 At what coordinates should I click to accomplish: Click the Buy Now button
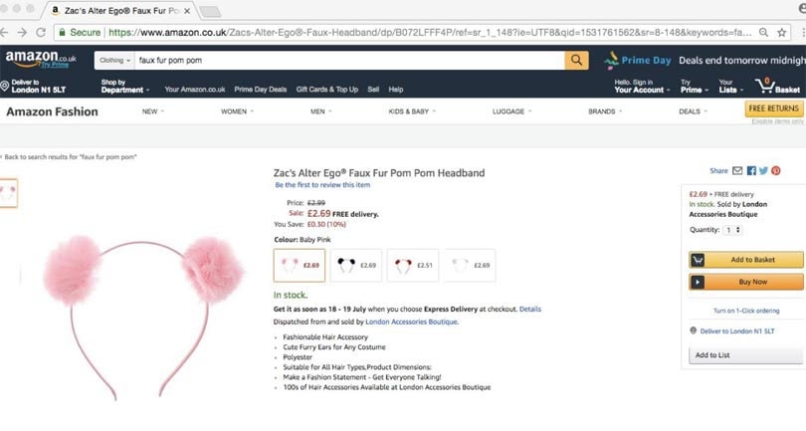[746, 282]
